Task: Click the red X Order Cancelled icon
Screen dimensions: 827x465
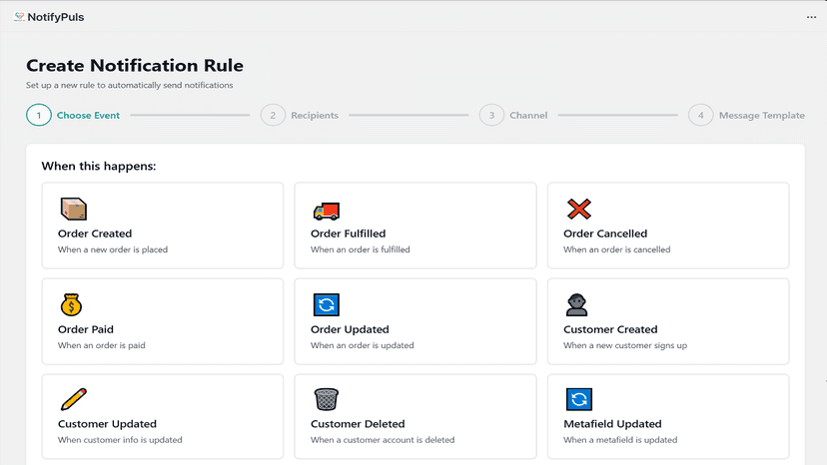Action: (579, 209)
